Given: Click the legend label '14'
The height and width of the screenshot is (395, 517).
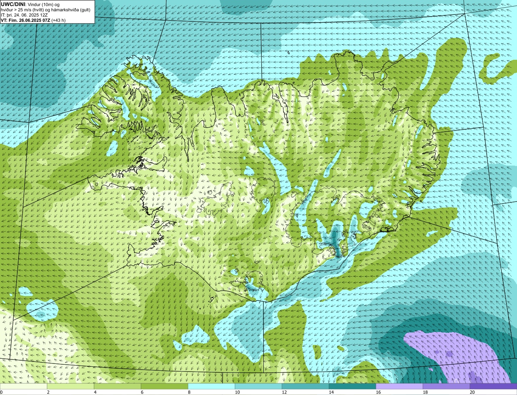Looking at the screenshot, I should point(331,392).
